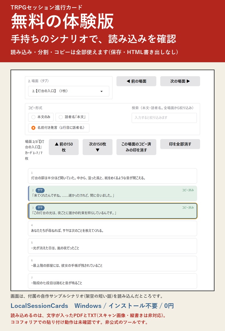
Task: Click the サヤ speaker badge on card 2
Action: (x=40, y=190)
